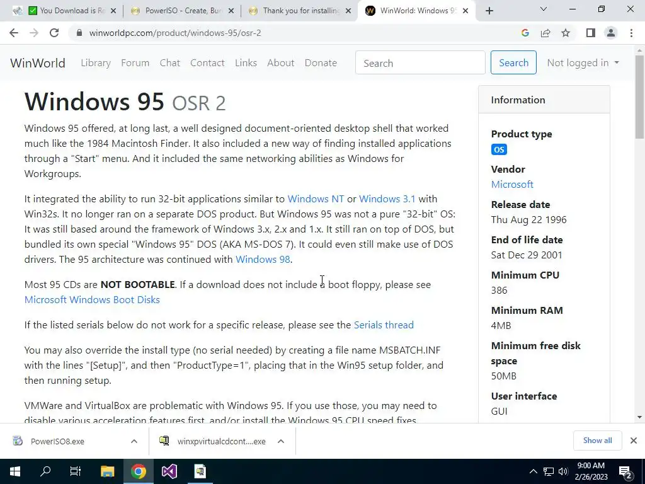
Task: Follow the Windows NT link
Action: pyautogui.click(x=316, y=199)
